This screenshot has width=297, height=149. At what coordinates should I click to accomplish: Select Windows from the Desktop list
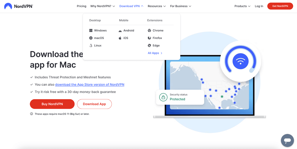click(98, 30)
